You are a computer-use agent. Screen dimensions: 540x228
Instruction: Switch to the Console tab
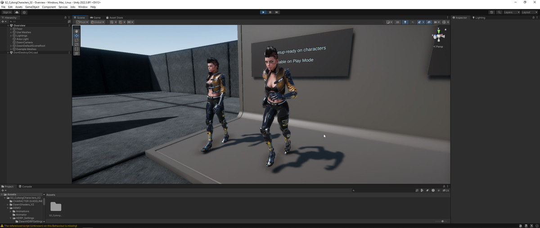pos(26,187)
